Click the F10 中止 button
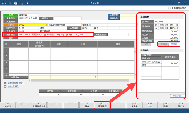Image resolution: width=189 pixels, height=113 pixels. tap(150, 105)
